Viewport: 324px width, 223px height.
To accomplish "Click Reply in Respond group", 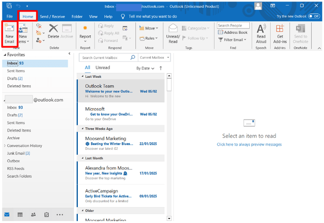I will 106,26.
